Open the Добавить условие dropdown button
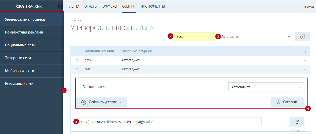 (x=102, y=102)
